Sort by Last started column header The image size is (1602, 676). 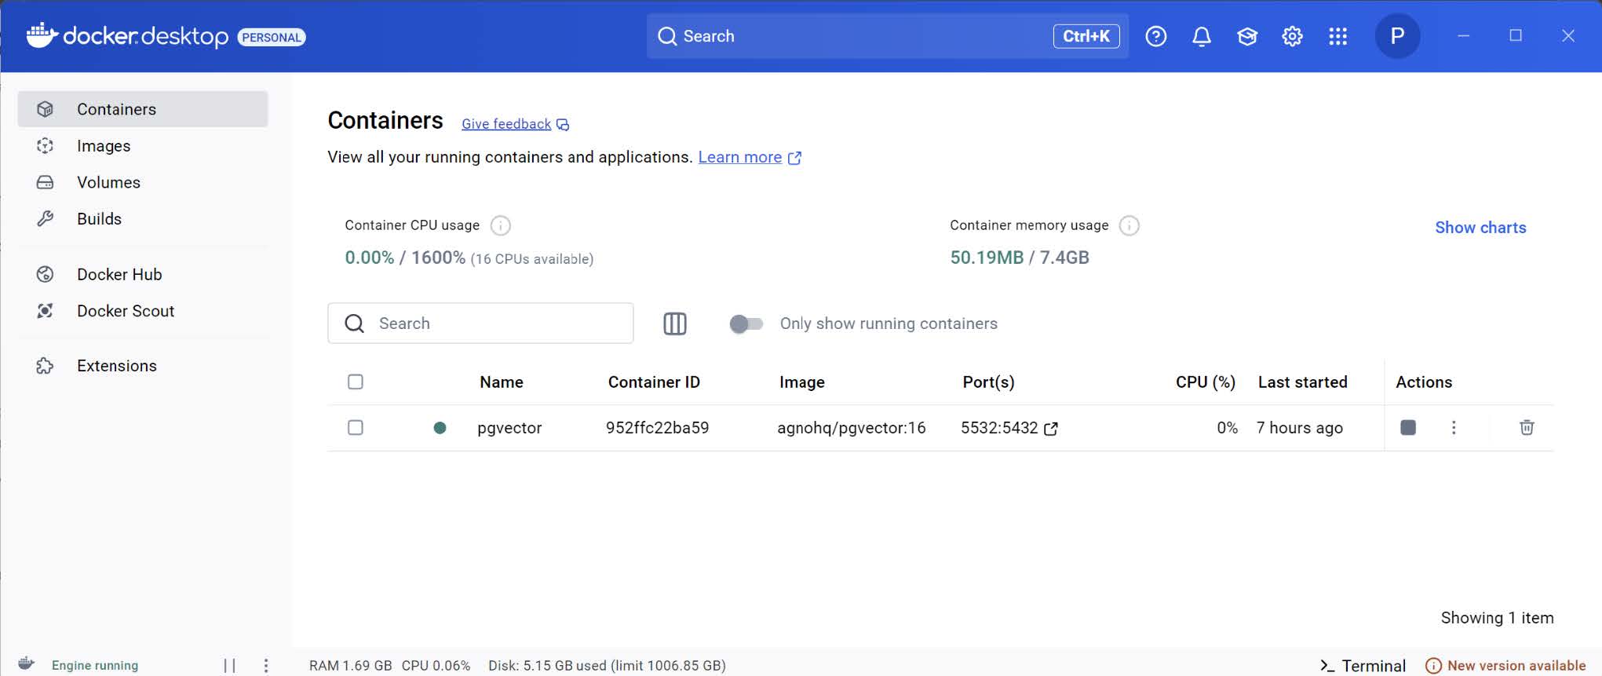(x=1302, y=382)
